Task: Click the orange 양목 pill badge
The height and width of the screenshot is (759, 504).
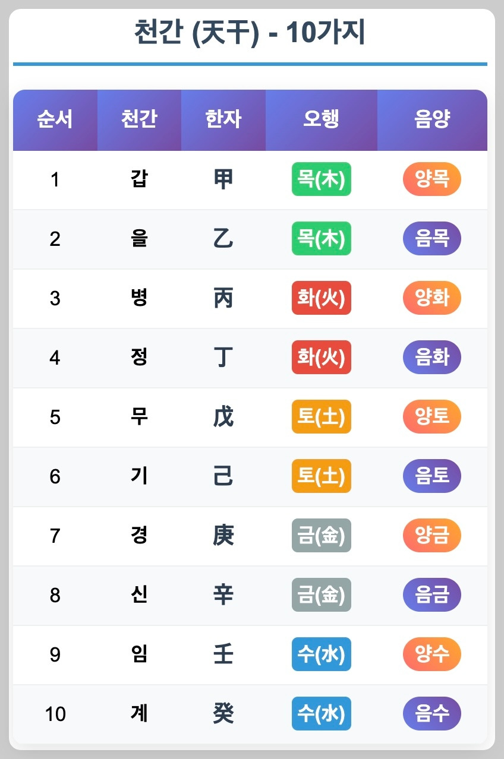Action: click(x=431, y=179)
